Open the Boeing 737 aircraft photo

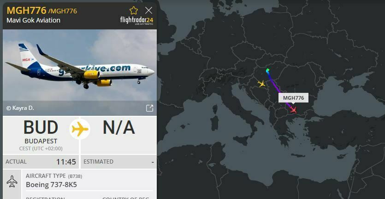point(80,65)
